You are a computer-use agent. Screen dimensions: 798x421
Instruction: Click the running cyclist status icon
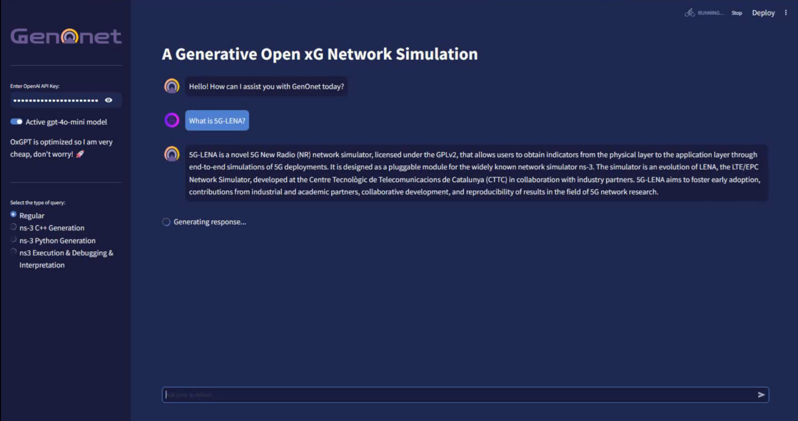[690, 13]
